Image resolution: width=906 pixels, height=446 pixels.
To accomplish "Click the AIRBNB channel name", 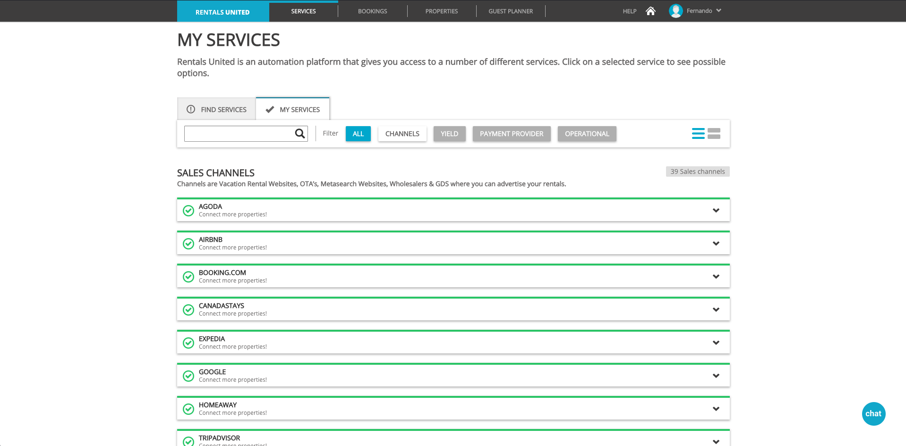I will click(211, 240).
